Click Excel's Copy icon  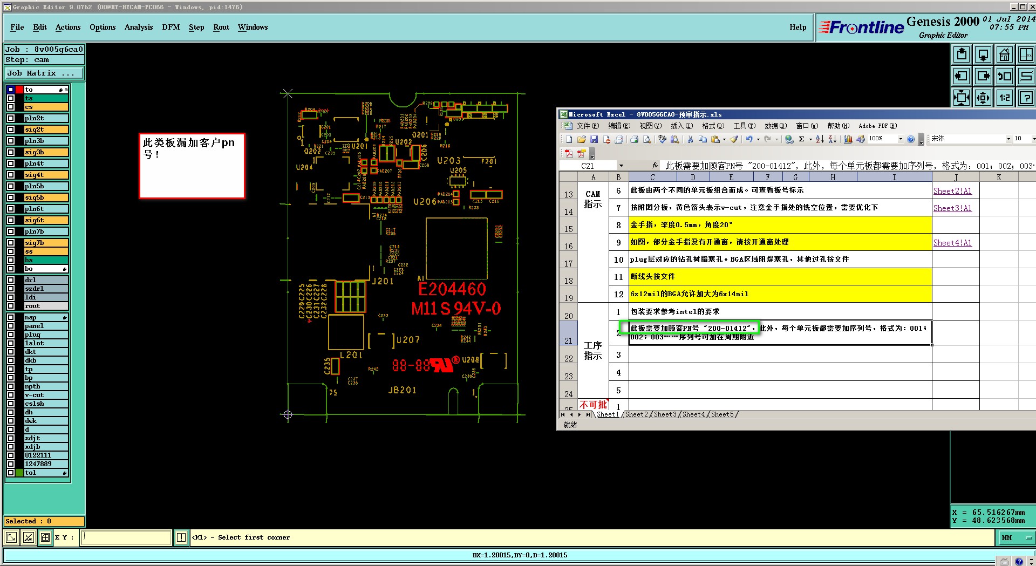703,139
